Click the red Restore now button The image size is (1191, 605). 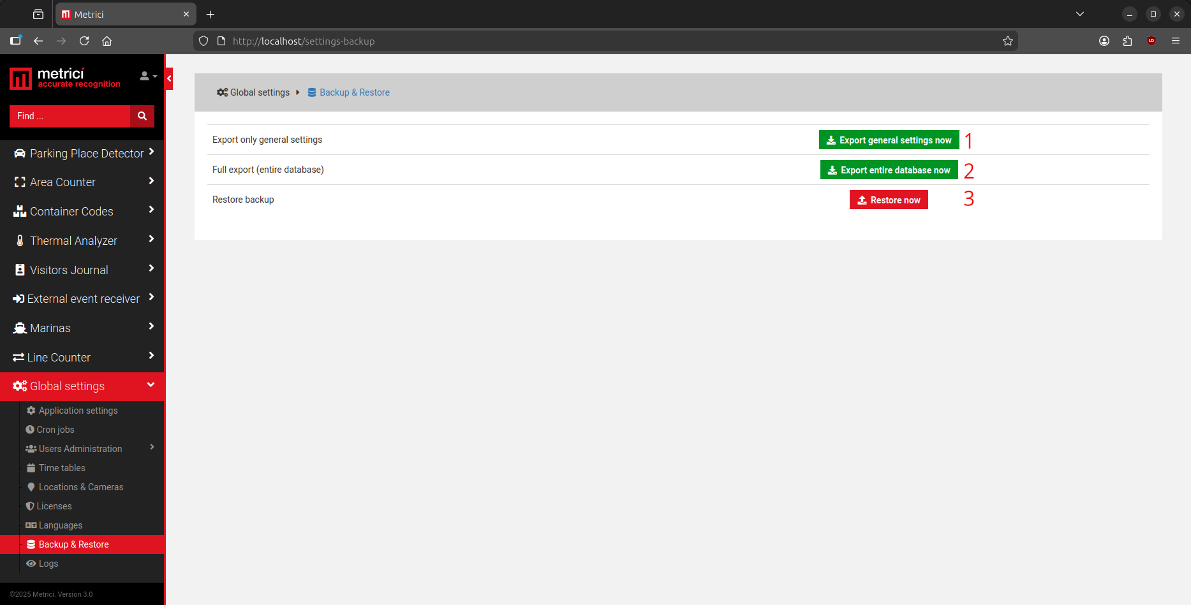point(889,200)
